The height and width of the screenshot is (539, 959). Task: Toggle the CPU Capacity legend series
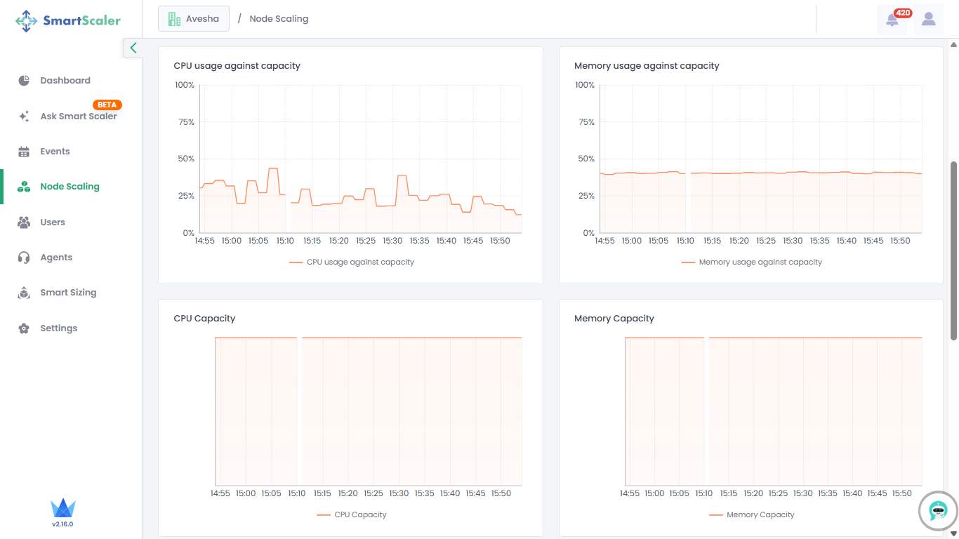[x=352, y=514]
